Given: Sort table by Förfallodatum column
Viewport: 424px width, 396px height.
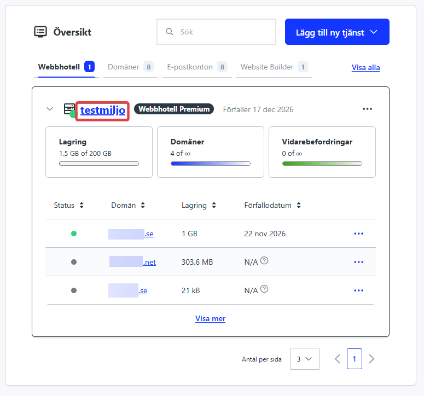Looking at the screenshot, I should pyautogui.click(x=272, y=206).
